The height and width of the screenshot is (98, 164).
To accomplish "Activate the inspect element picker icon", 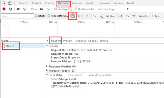I will click(x=4, y=3).
